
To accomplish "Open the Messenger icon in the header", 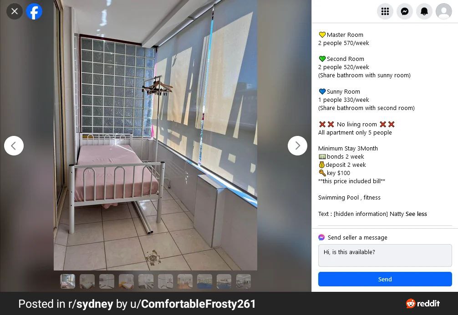I will coord(405,11).
